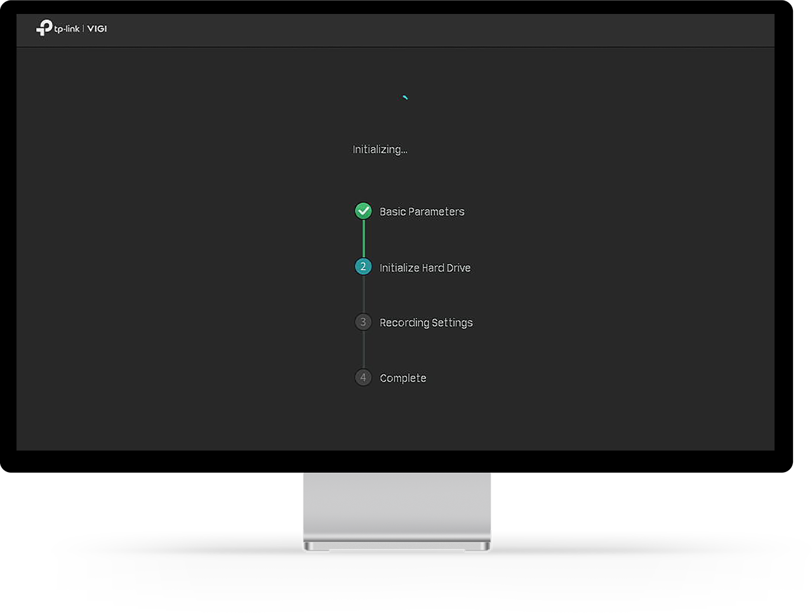The width and height of the screenshot is (812, 613).
Task: Open the Recording Settings step label
Action: pyautogui.click(x=426, y=323)
